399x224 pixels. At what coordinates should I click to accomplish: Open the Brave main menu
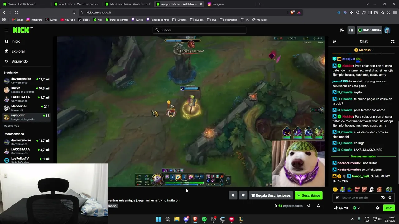pyautogui.click(x=395, y=12)
